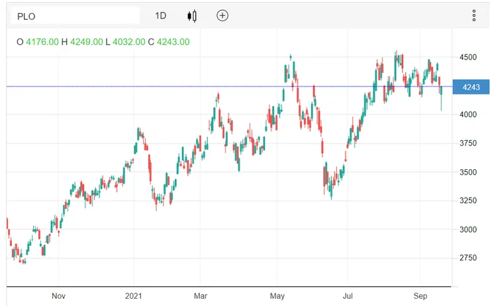Click the open value 4176.00

pyautogui.click(x=42, y=42)
